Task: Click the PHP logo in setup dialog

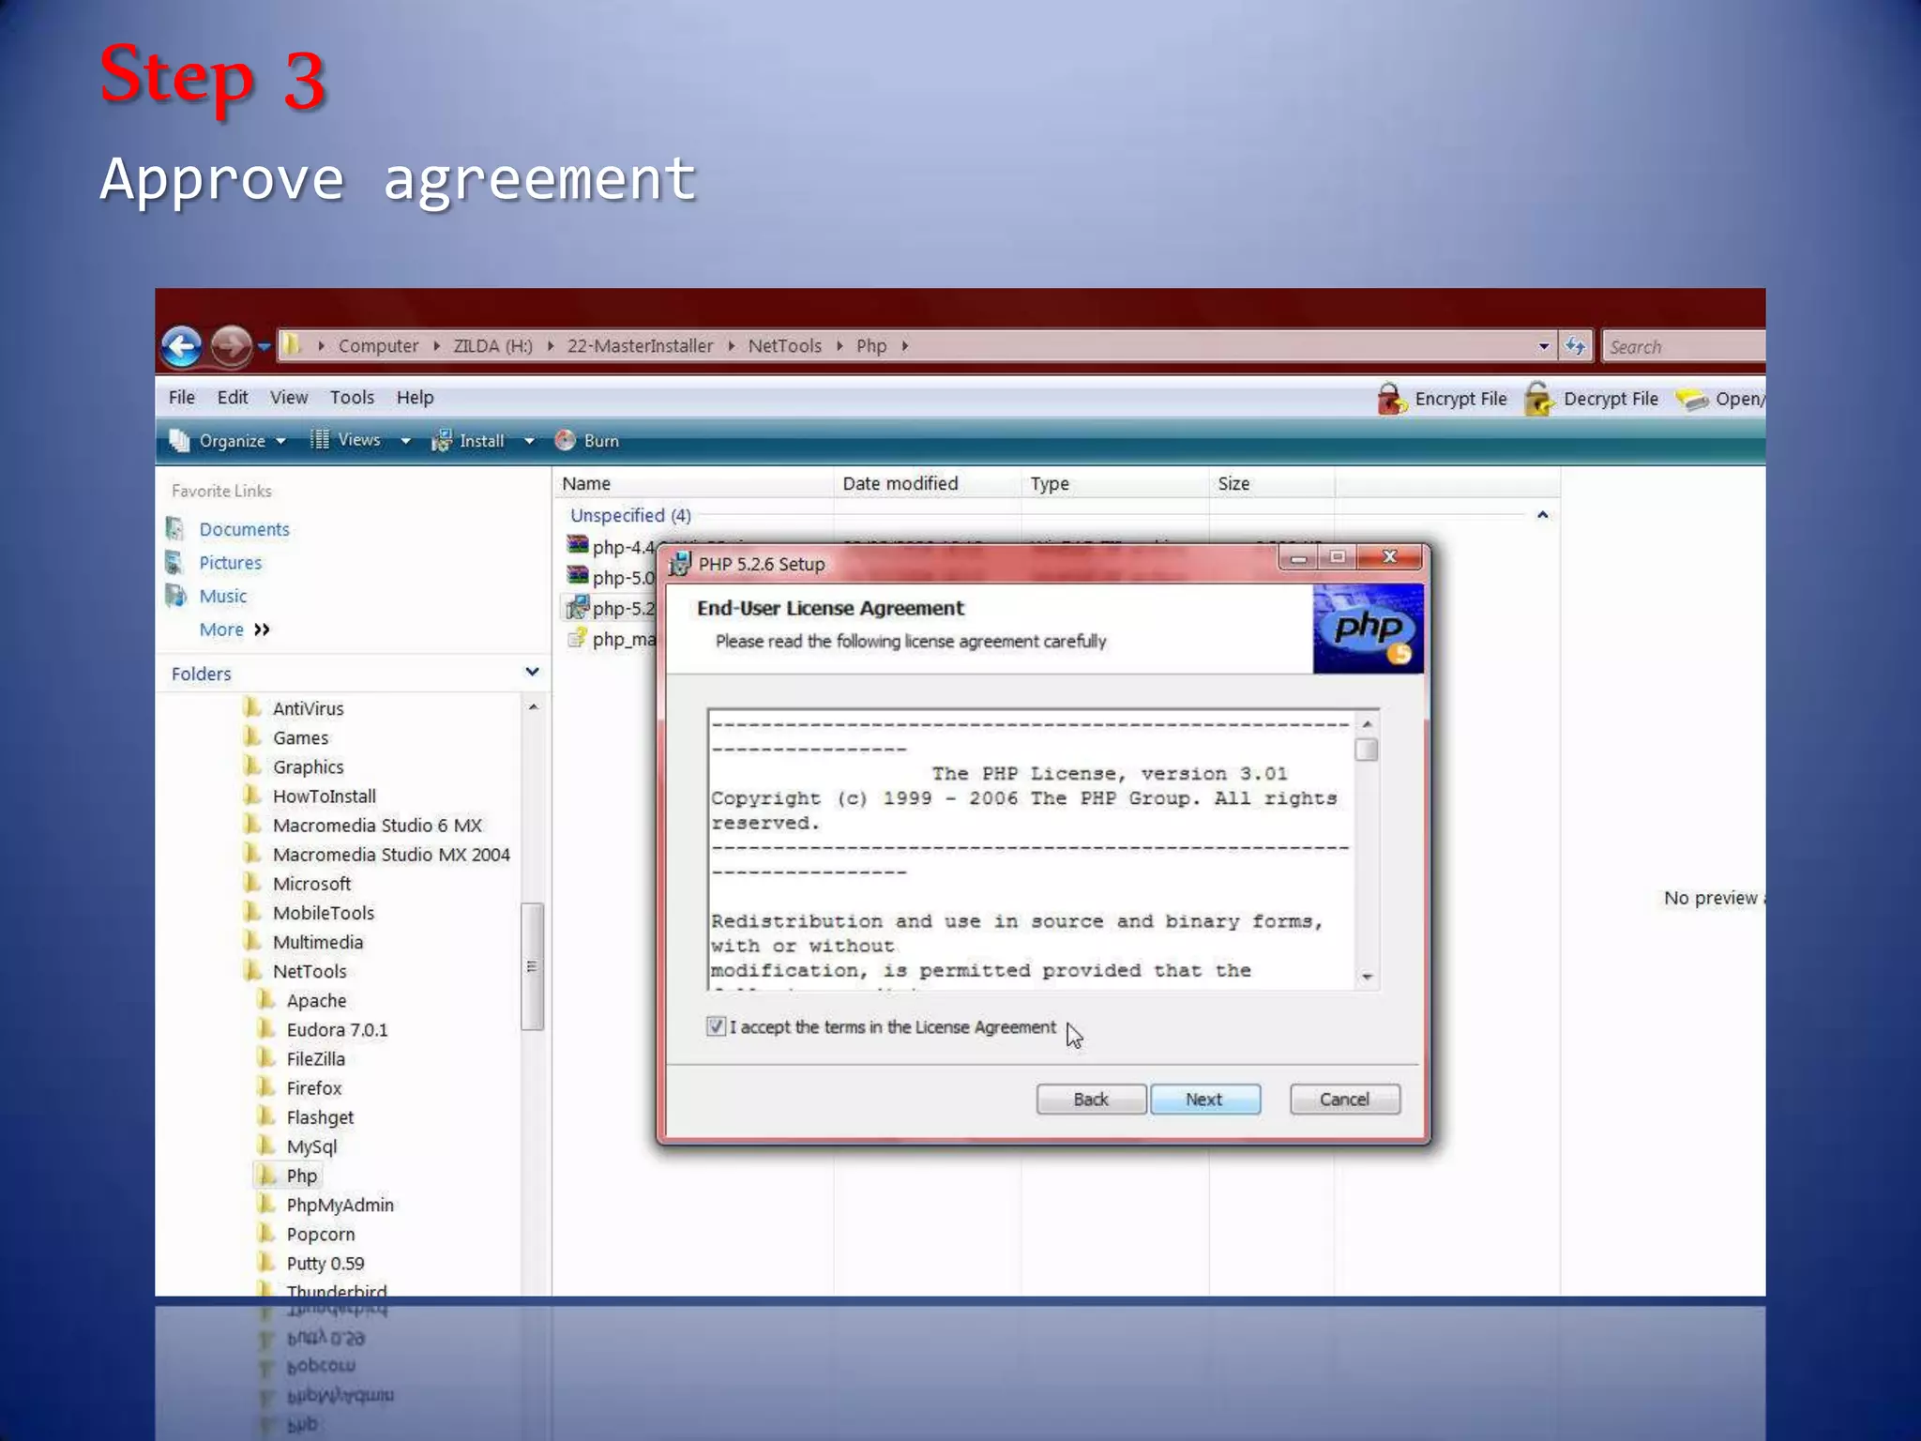Action: coord(1369,629)
